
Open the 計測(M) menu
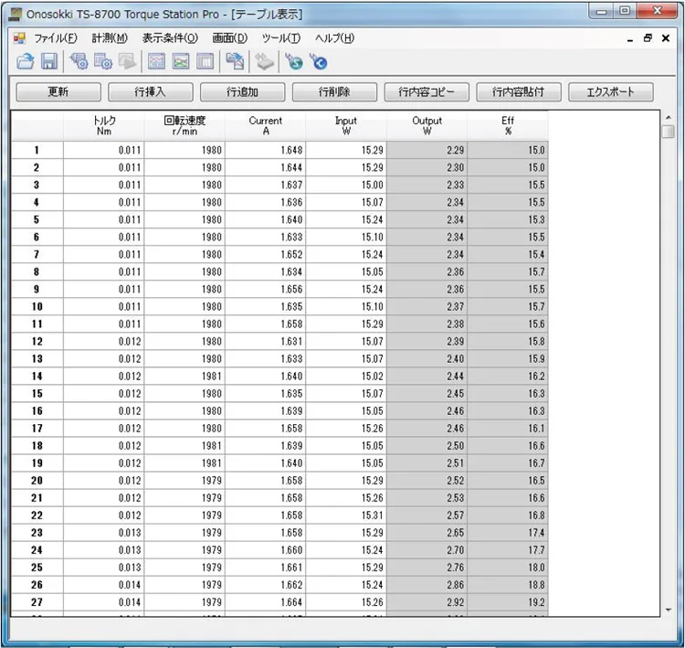tap(110, 38)
